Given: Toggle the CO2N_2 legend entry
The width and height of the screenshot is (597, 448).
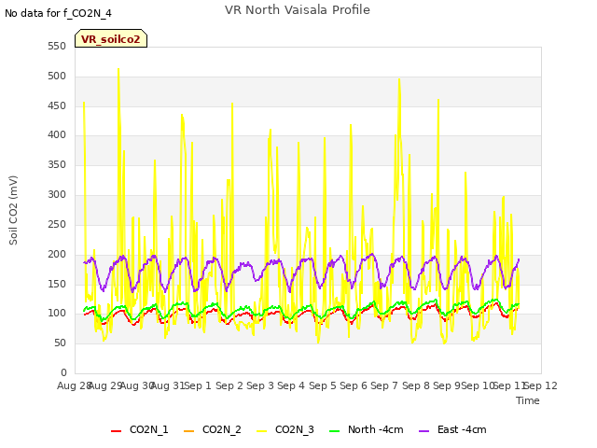Looking at the screenshot, I should click(212, 429).
